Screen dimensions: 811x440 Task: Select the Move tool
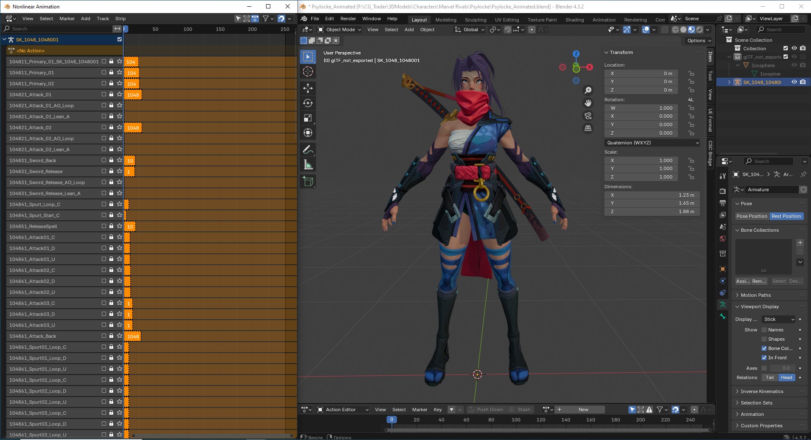(308, 88)
